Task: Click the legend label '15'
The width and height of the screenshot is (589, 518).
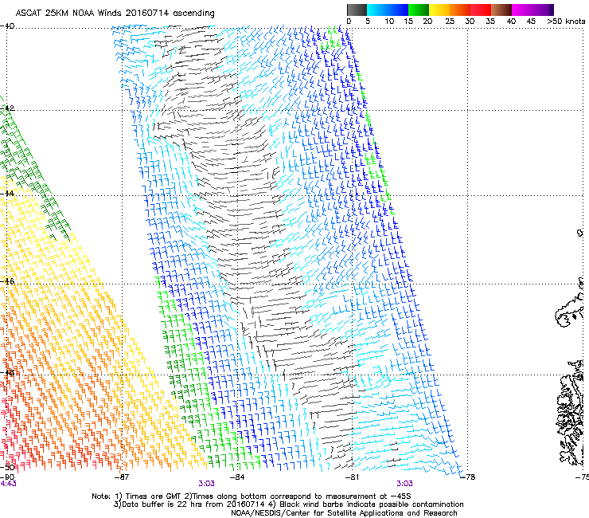Action: pos(408,22)
